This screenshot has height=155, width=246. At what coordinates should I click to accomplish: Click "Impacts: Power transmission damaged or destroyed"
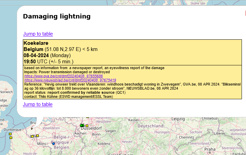(x=67, y=72)
